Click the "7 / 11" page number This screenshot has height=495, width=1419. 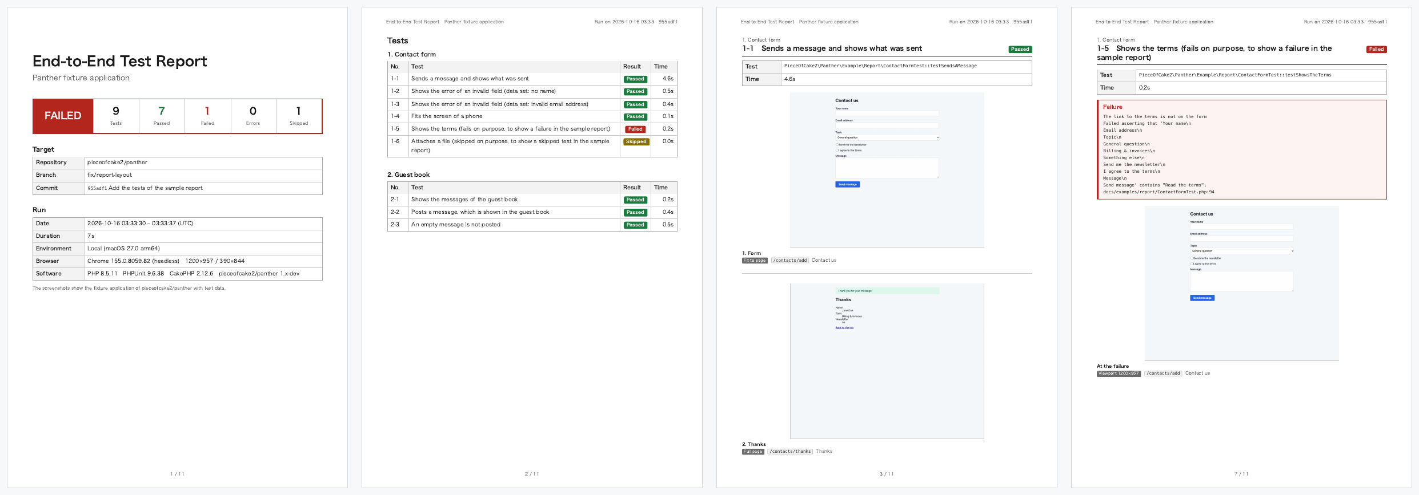(x=1241, y=474)
